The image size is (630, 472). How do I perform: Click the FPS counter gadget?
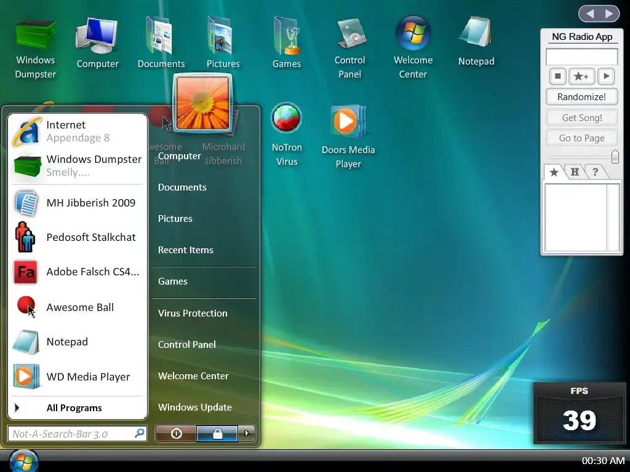pos(579,412)
